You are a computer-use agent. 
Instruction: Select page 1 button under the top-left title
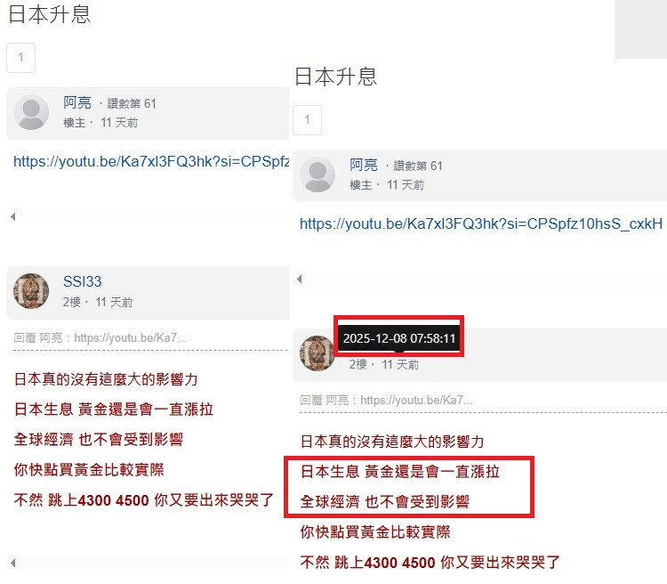(20, 58)
